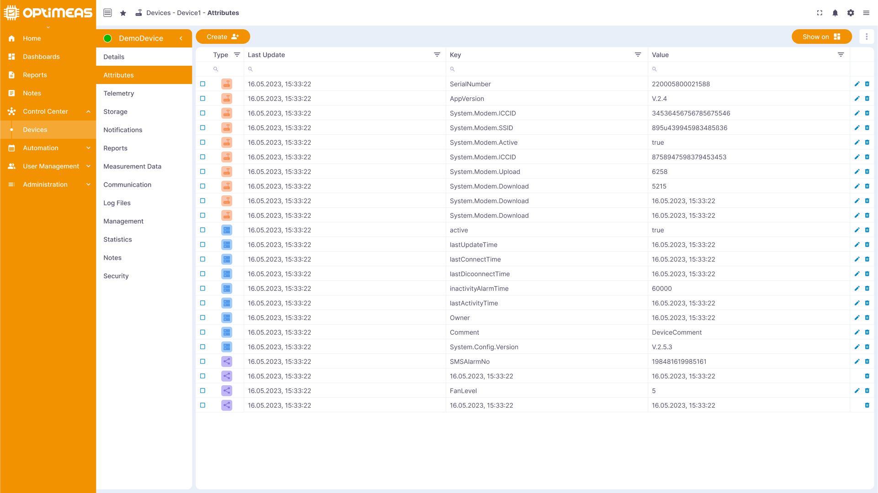Select the System.Modem.SSID row checkbox
The image size is (878, 493).
pos(203,128)
